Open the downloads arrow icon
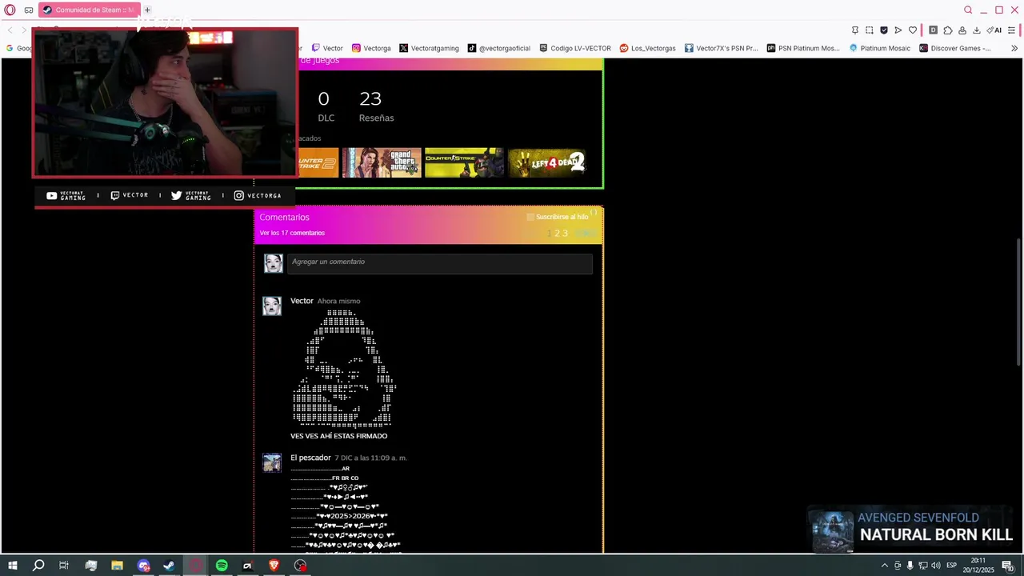Screen dimensions: 1024x576 point(976,30)
